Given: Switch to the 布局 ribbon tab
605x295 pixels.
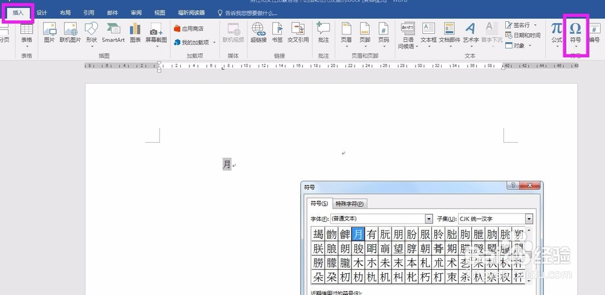Looking at the screenshot, I should [x=65, y=13].
